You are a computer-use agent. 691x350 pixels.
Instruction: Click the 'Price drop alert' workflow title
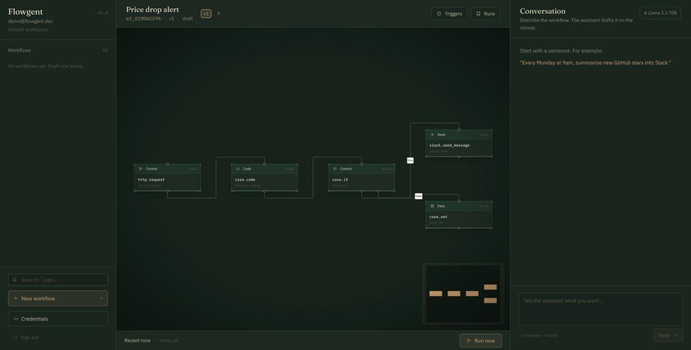pos(153,9)
